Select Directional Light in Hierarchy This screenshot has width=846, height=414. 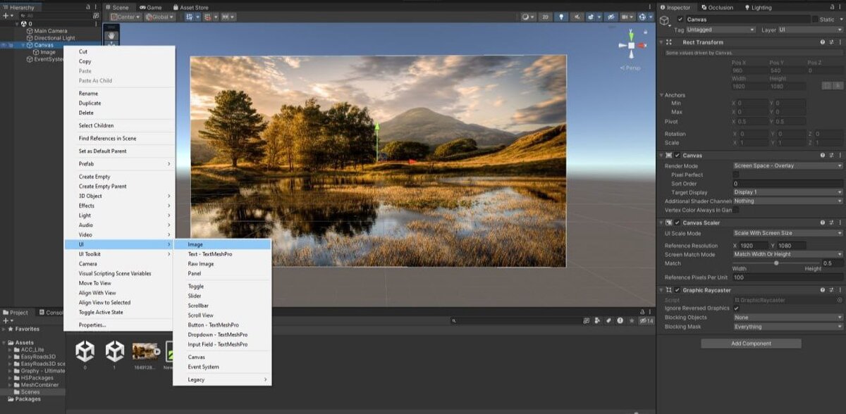point(55,38)
